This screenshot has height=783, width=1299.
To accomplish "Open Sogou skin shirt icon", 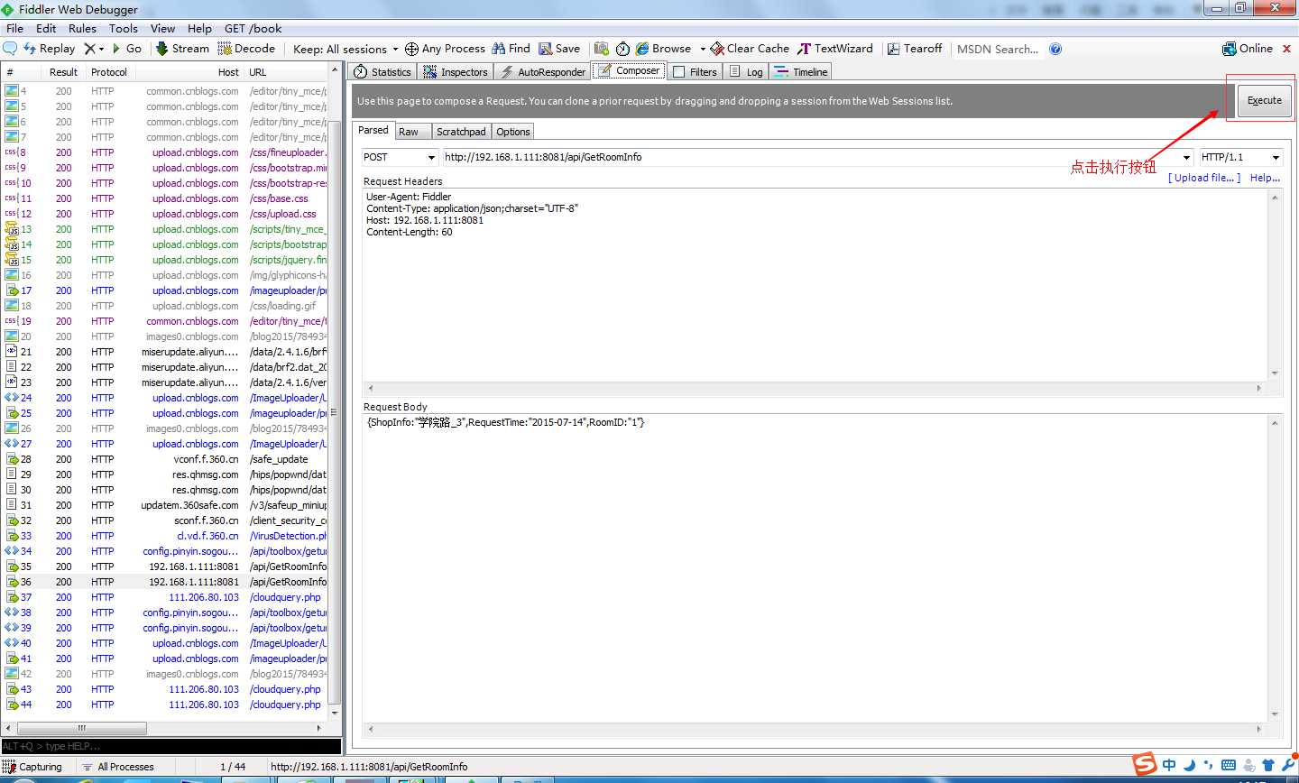I will click(x=1268, y=765).
